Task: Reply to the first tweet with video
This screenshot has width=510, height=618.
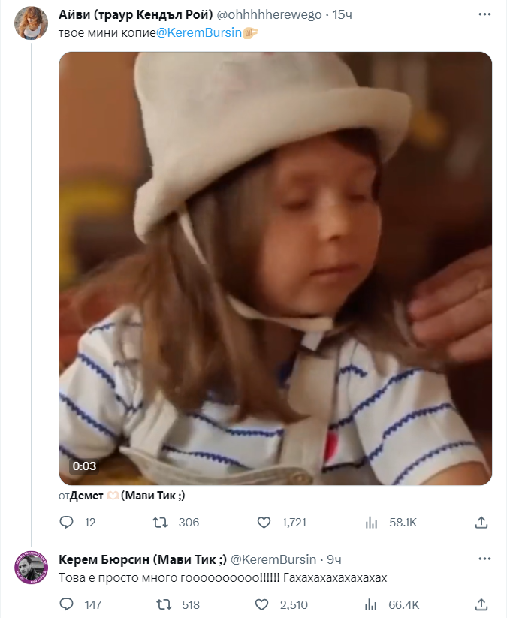Action: tap(66, 522)
